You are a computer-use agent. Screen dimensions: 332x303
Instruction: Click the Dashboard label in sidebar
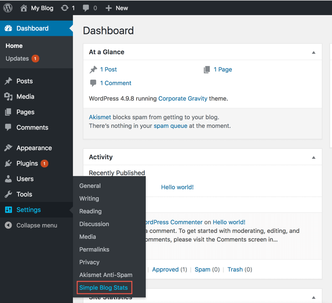click(x=32, y=28)
